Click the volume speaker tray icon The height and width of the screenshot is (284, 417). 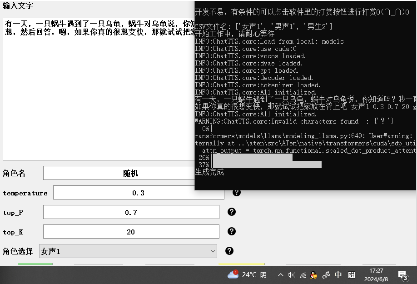292,275
